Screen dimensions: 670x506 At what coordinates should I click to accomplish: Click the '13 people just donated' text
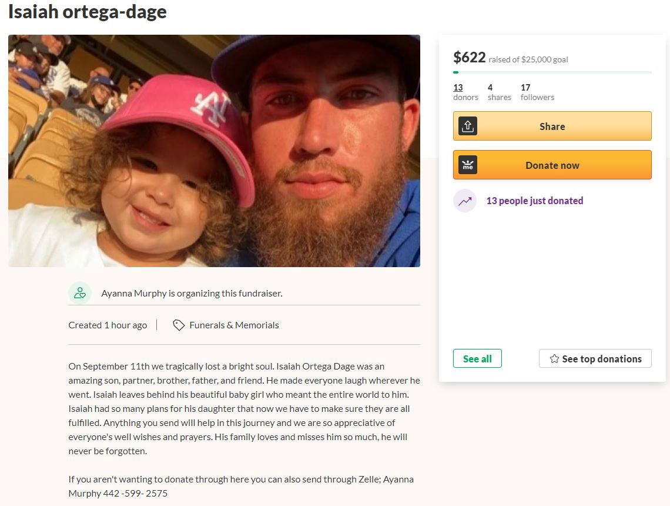[535, 201]
